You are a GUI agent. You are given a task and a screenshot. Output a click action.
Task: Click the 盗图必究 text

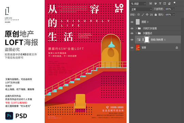point(12,50)
